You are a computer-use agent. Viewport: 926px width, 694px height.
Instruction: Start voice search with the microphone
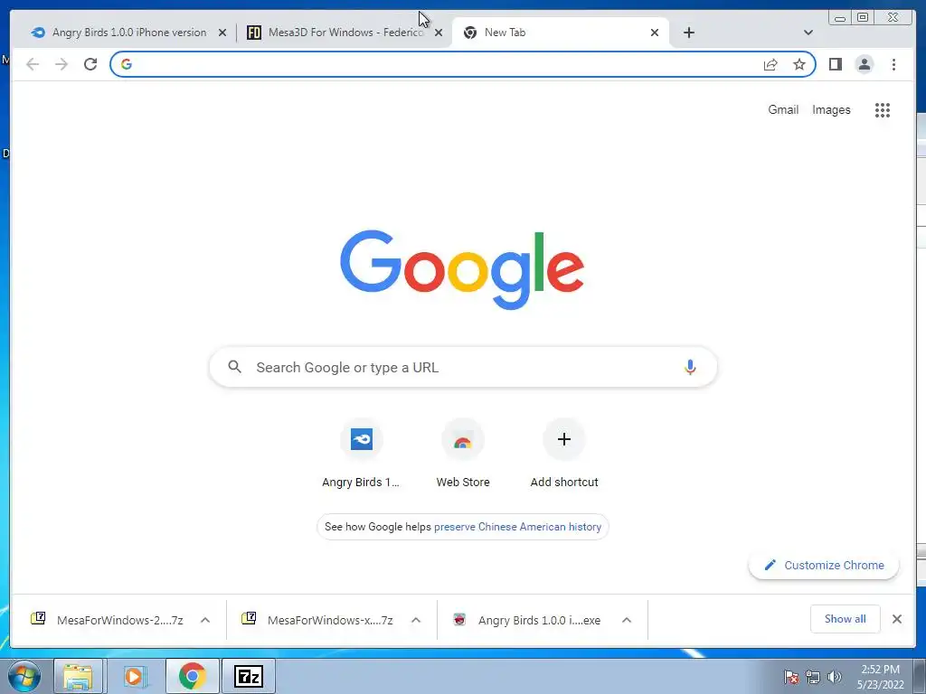coord(690,367)
